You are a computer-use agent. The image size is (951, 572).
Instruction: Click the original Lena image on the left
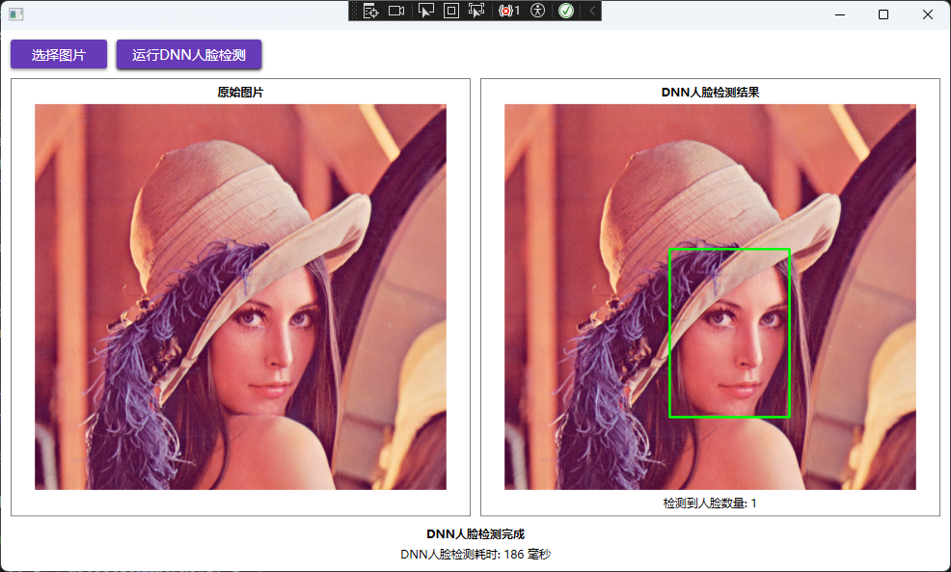pos(241,297)
